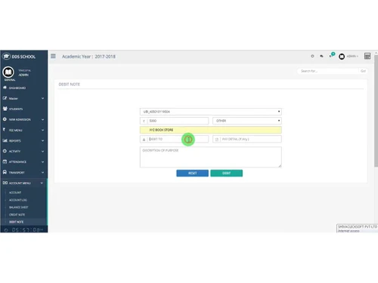The width and height of the screenshot is (378, 283).
Task: Expand the Fee Menu chevron
Action: tap(42, 130)
